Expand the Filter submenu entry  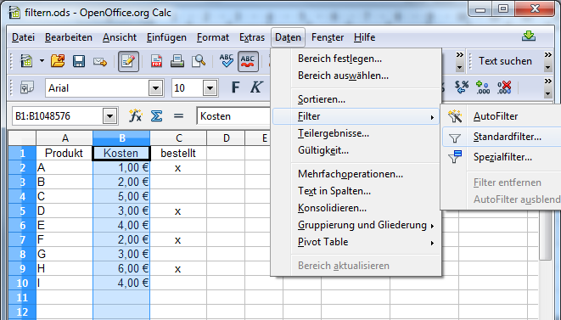tap(356, 116)
